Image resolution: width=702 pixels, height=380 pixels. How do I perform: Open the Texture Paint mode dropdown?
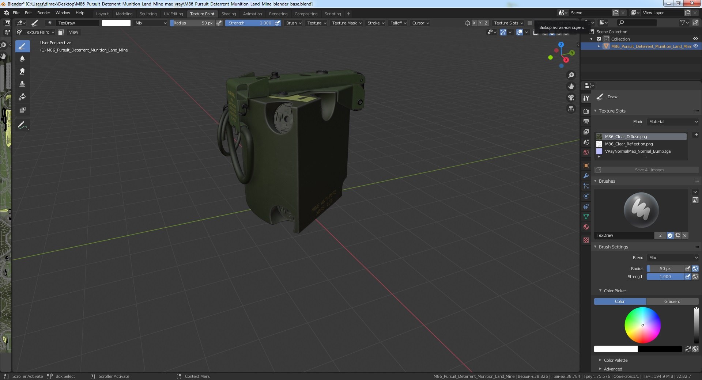[x=36, y=32]
